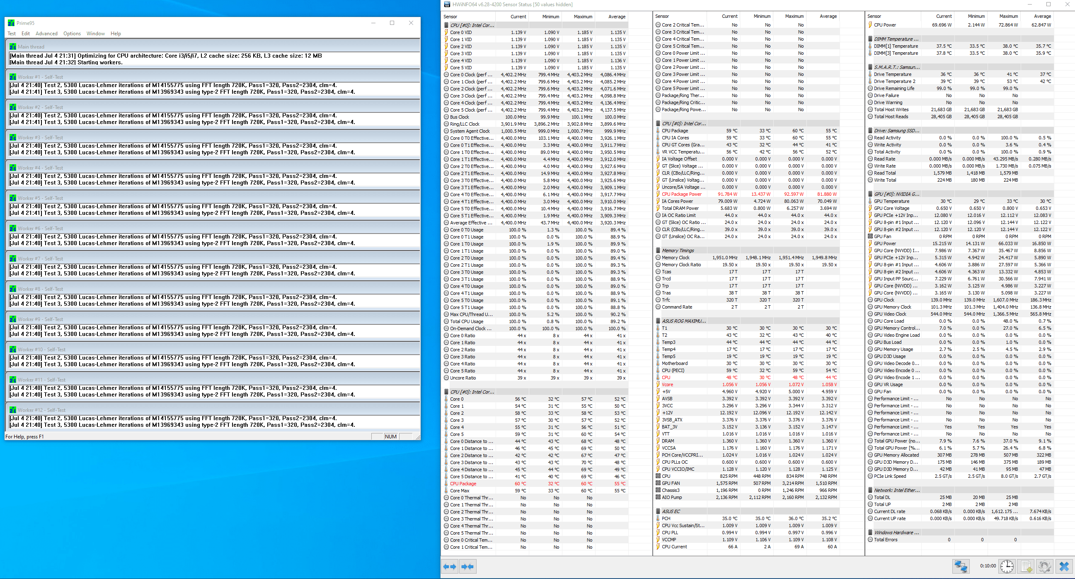Click the Main thread window icon in Prime95

click(13, 46)
